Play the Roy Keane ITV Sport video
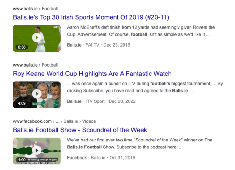235x170 pixels. [x=37, y=95]
